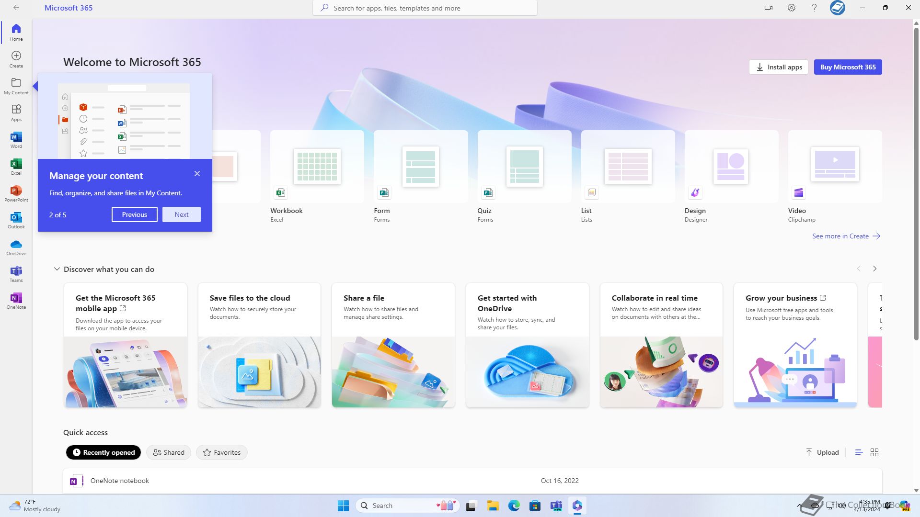Viewport: 920px width, 517px height.
Task: Upload a file to Quick access
Action: coord(822,452)
